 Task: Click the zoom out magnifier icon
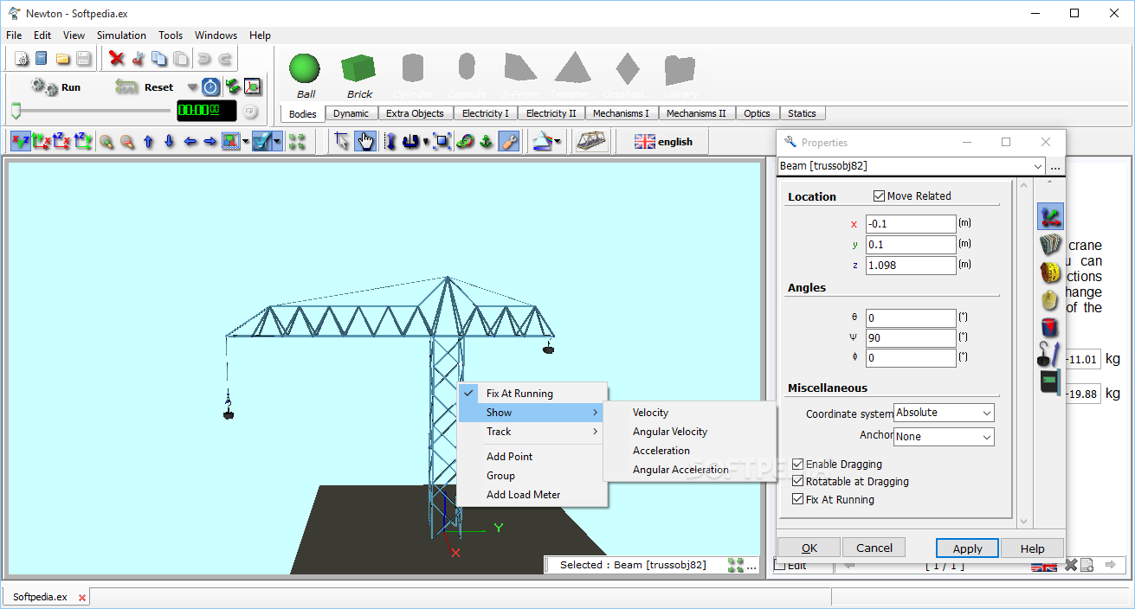tap(127, 142)
